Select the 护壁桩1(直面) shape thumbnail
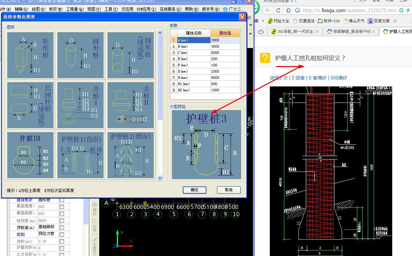This screenshot has height=256, width=412. click(80, 155)
